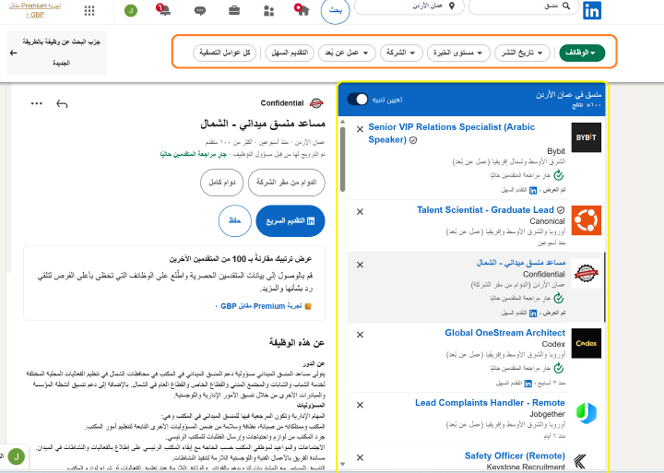Image resolution: width=664 pixels, height=473 pixels.
Task: Click the full-time pill
Action: point(222,183)
